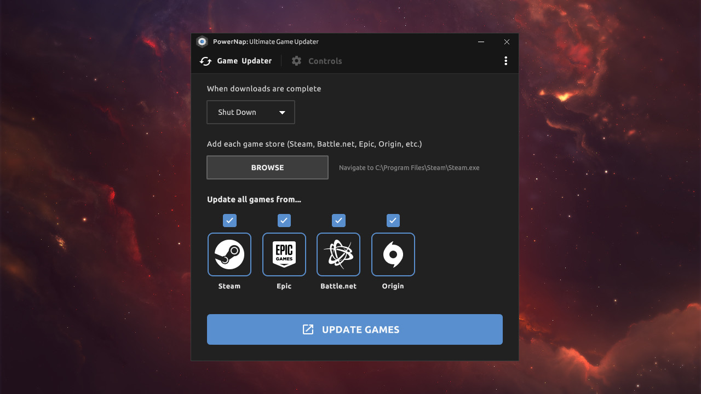Image resolution: width=701 pixels, height=394 pixels.
Task: Uncheck the Steam update checkbox
Action: (x=229, y=221)
